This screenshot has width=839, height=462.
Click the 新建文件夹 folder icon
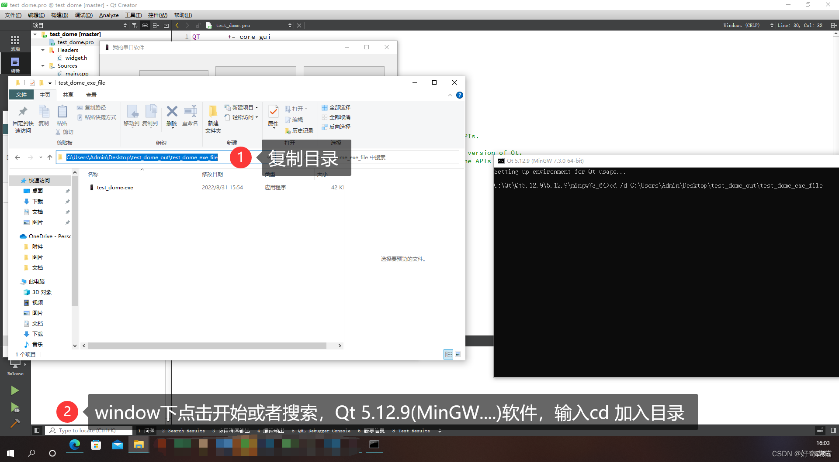point(213,112)
